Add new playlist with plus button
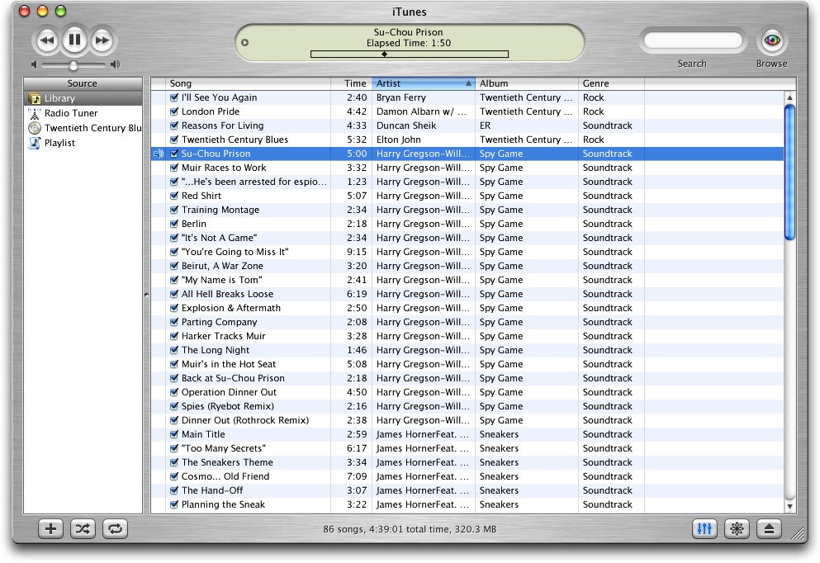This screenshot has width=820, height=563. click(50, 529)
